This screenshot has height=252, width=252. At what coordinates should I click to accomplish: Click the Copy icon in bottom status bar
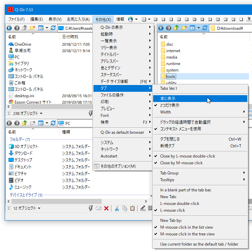(125, 208)
